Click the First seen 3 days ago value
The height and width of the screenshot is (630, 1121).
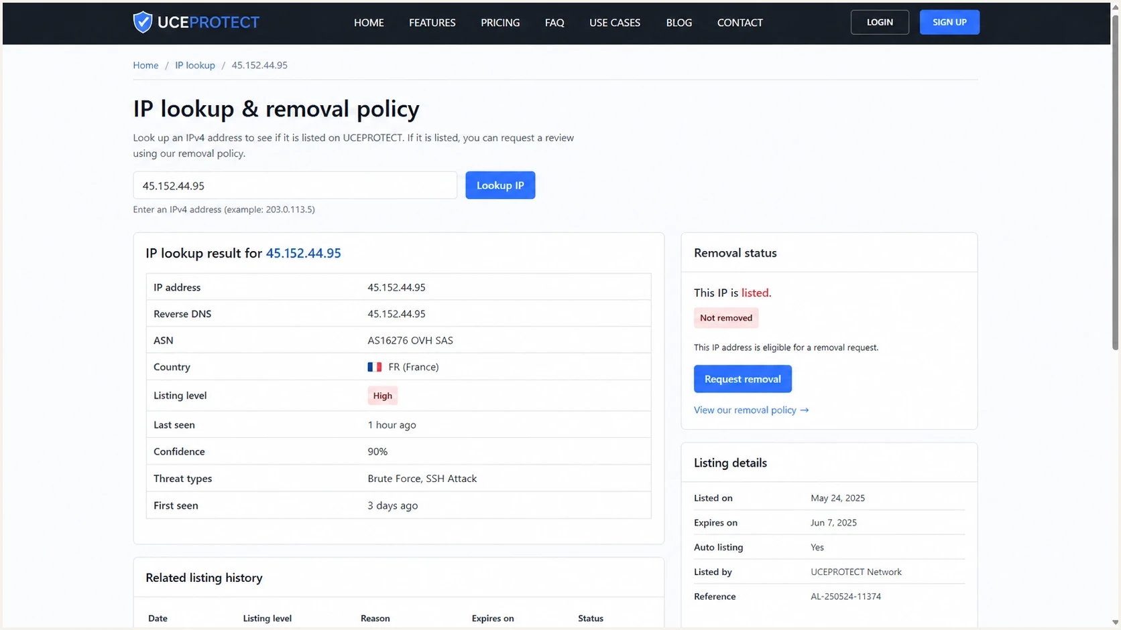tap(393, 505)
